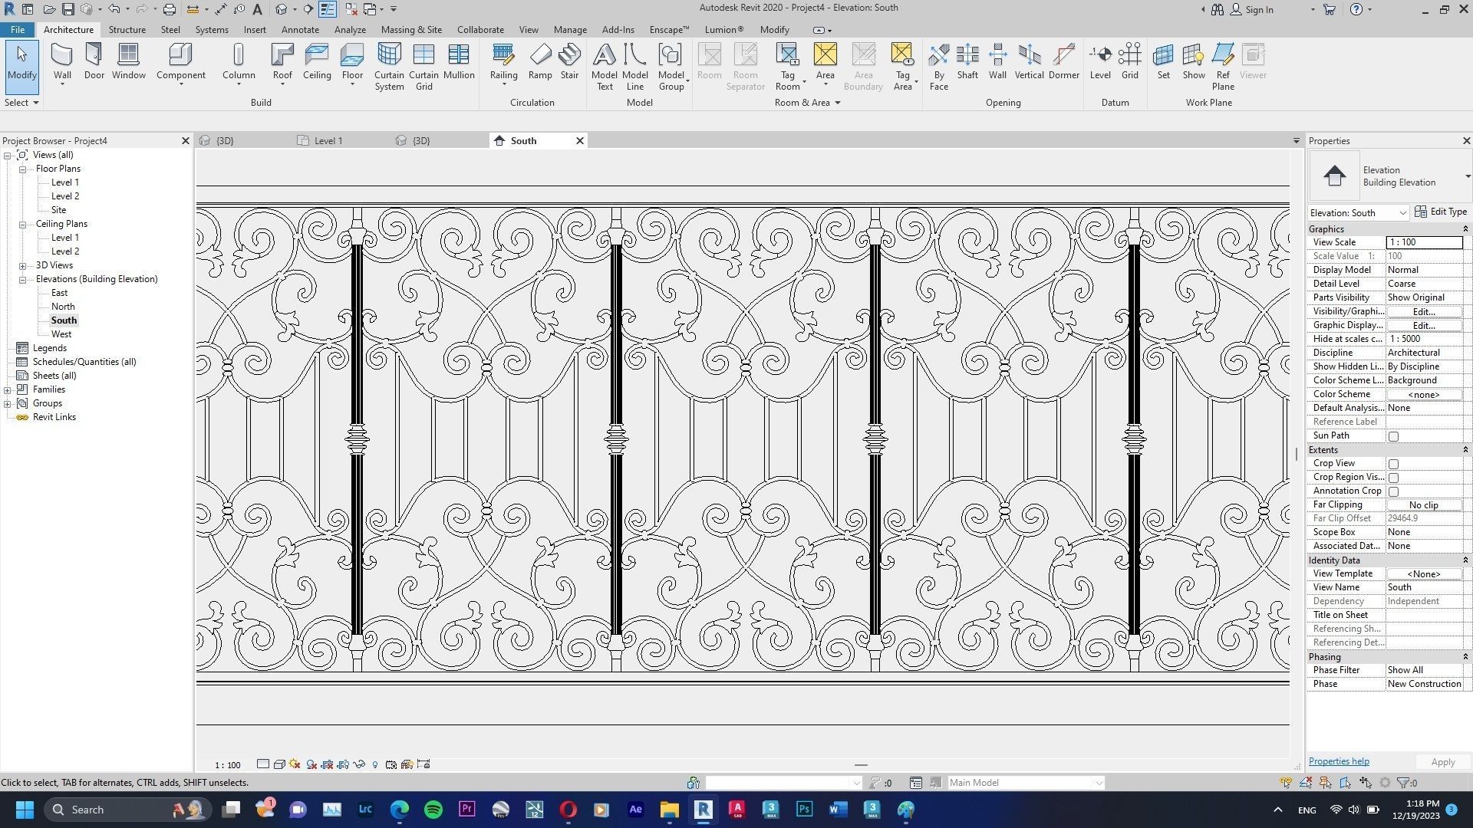Expand the Groups tree node
The width and height of the screenshot is (1473, 828).
[8, 403]
